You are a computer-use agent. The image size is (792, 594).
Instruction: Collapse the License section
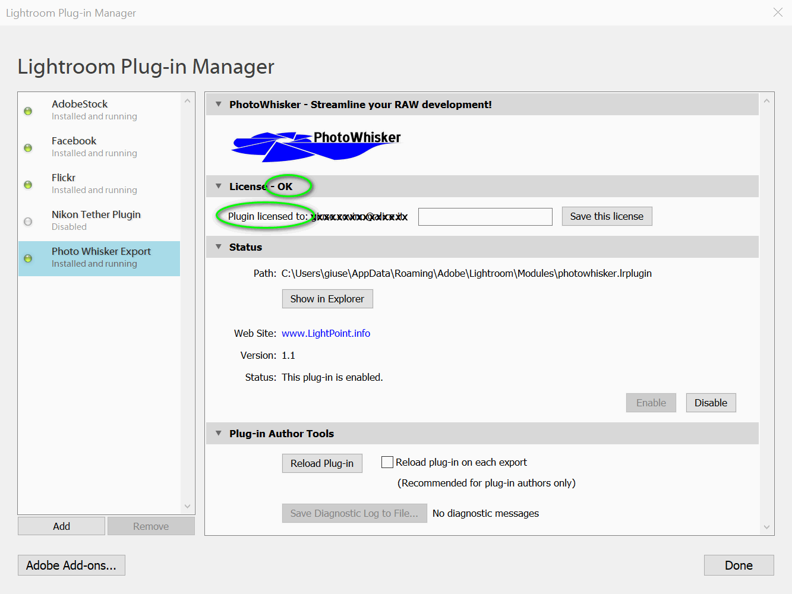tap(219, 187)
